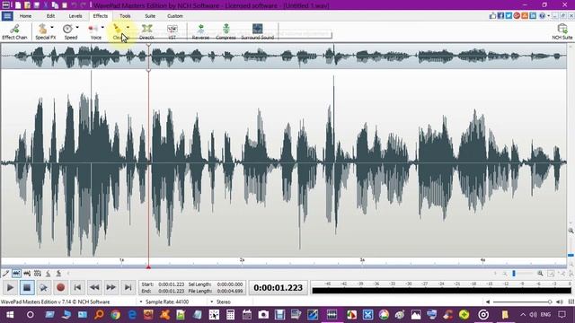Expand the Speed dropdown arrow

(77, 28)
